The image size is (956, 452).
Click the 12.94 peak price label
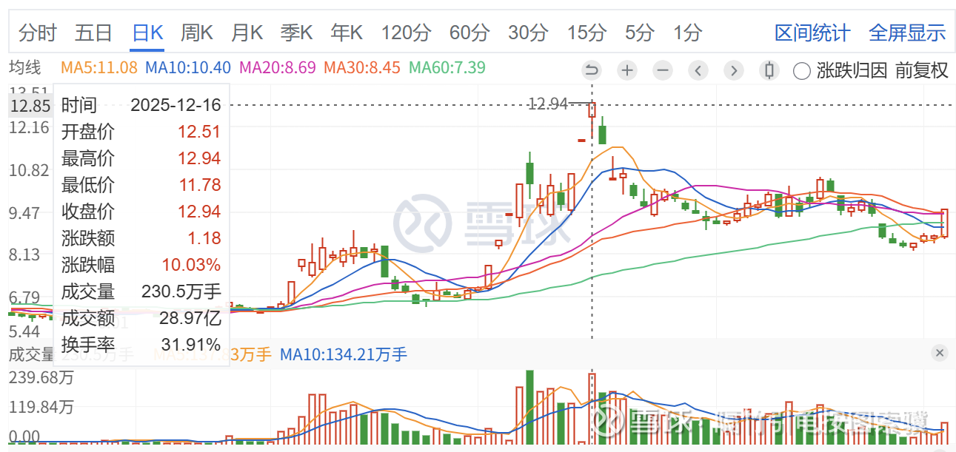pos(548,104)
